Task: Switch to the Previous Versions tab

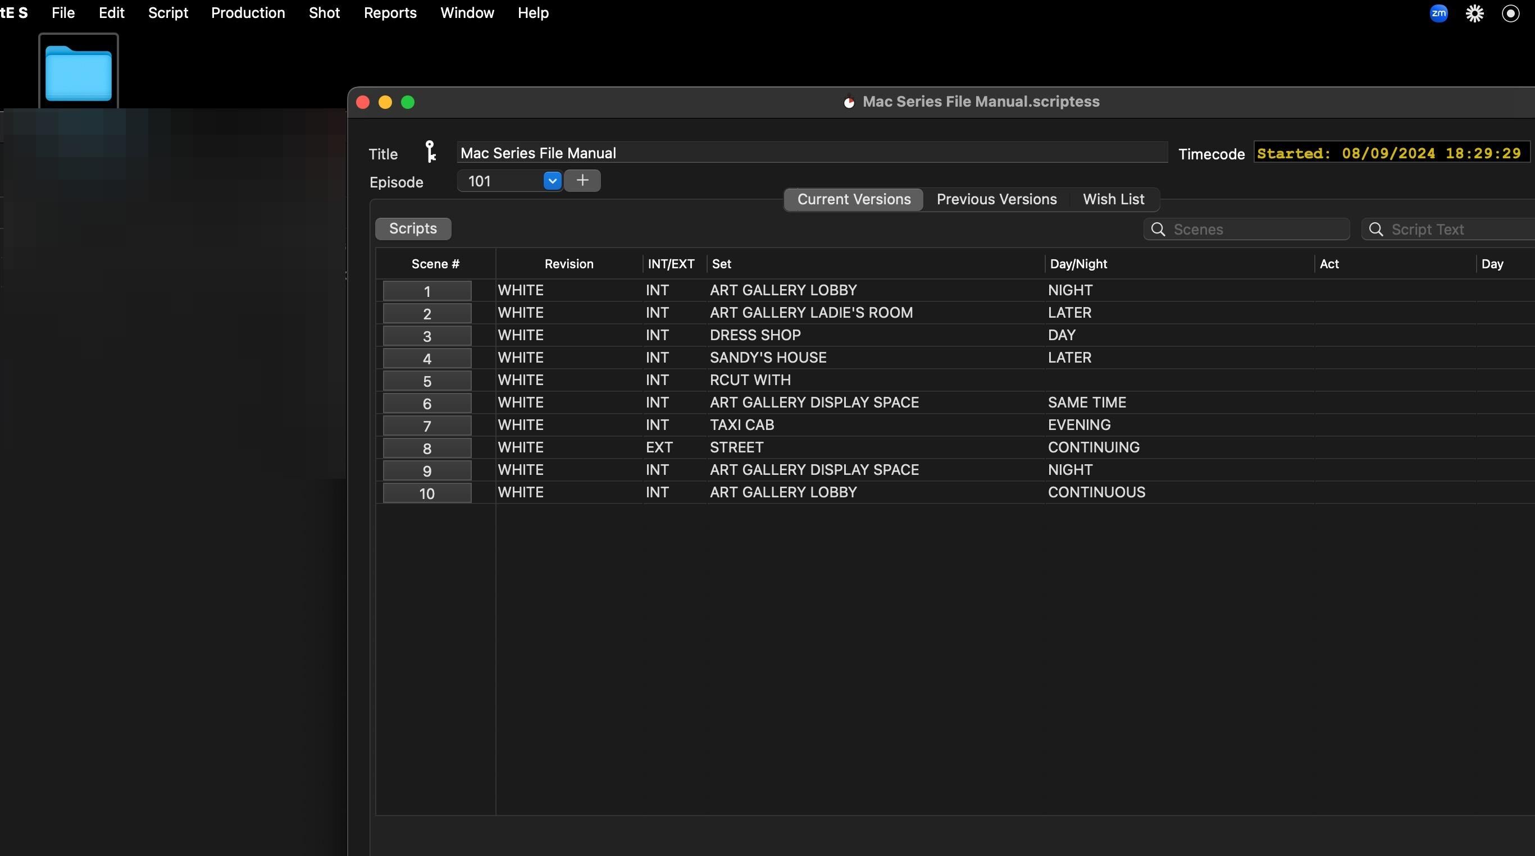Action: (x=996, y=199)
